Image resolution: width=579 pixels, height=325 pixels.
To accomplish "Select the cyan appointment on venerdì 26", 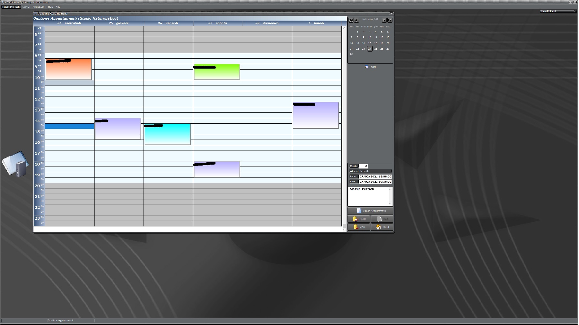I will 167,134.
